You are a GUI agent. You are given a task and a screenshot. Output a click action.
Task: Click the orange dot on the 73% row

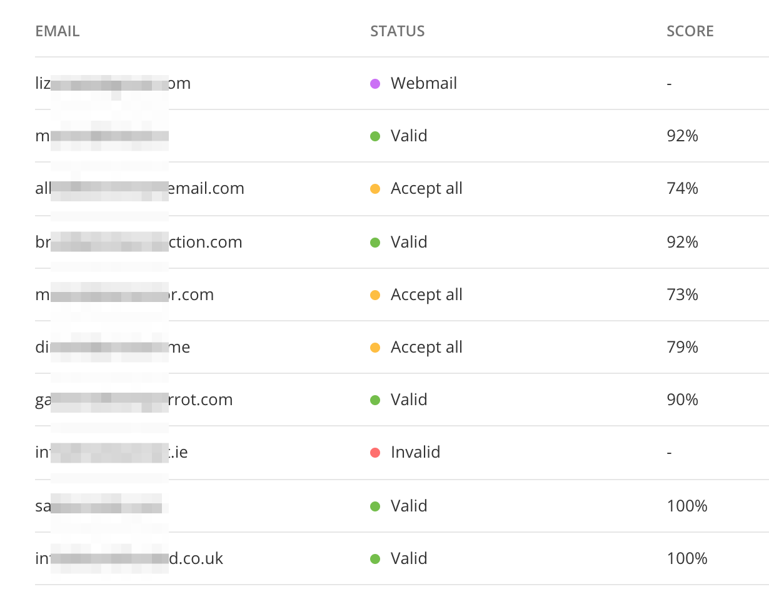tap(376, 294)
